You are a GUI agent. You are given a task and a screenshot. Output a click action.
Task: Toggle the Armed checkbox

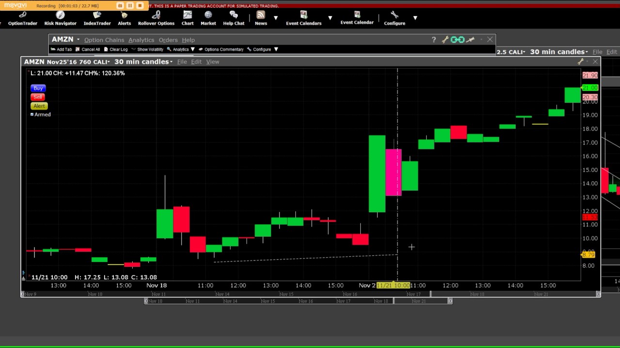click(x=32, y=115)
